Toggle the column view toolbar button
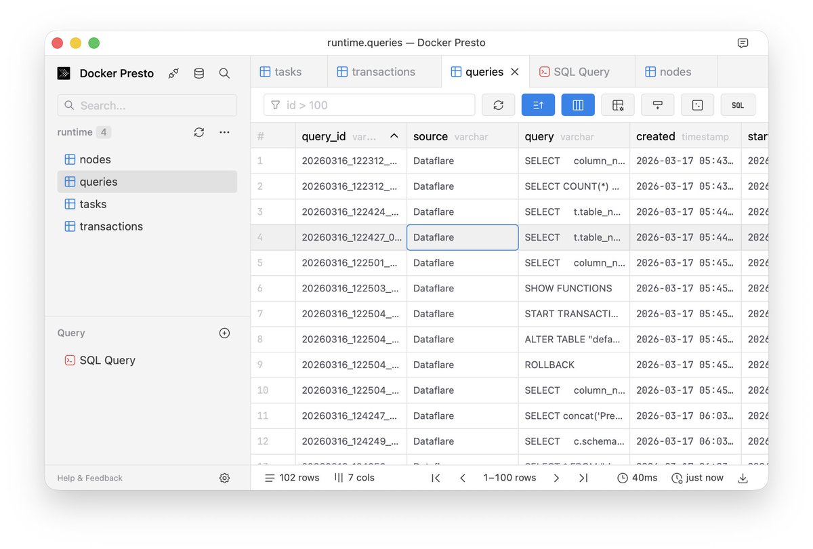The width and height of the screenshot is (813, 549). pyautogui.click(x=578, y=105)
